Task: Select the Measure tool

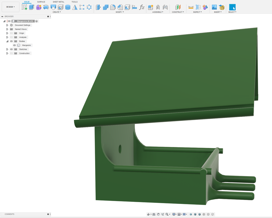Action: [191, 7]
